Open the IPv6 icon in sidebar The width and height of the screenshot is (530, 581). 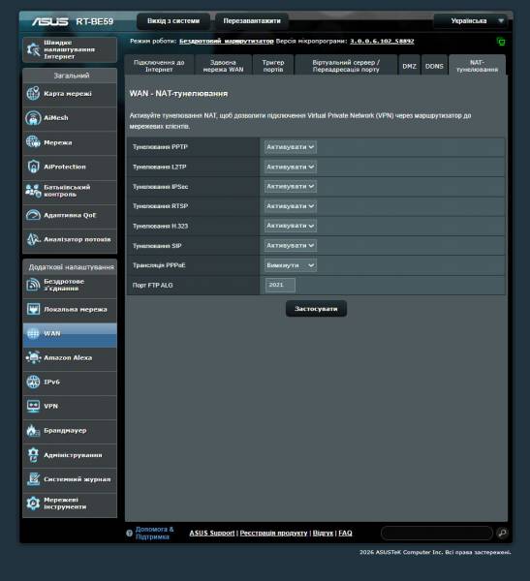point(33,382)
